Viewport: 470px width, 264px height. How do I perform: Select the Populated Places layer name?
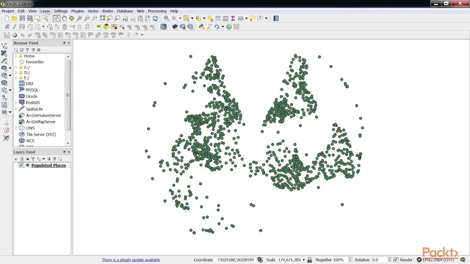coord(48,165)
